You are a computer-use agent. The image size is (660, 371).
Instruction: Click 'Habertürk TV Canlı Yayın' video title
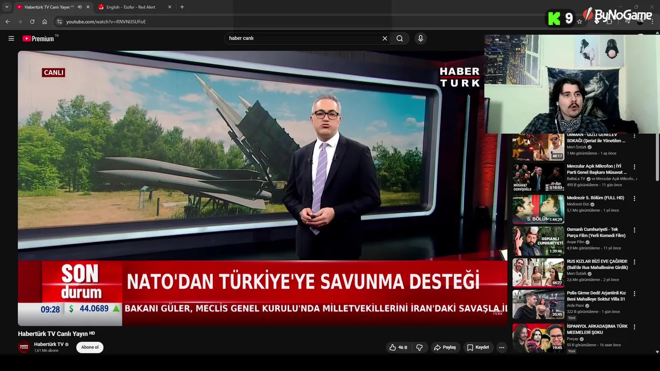53,334
